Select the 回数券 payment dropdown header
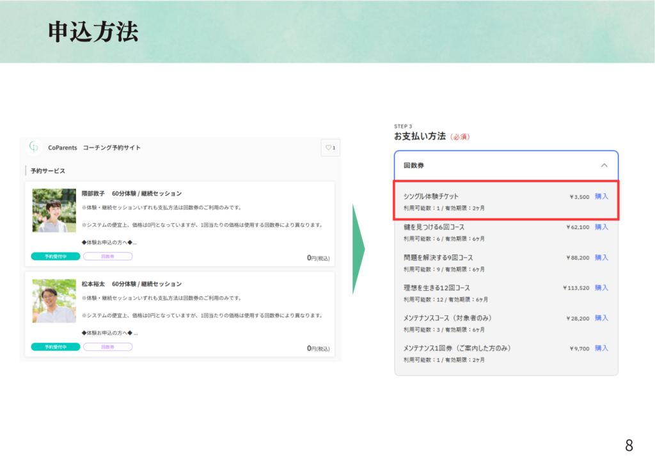The image size is (655, 463). [506, 166]
